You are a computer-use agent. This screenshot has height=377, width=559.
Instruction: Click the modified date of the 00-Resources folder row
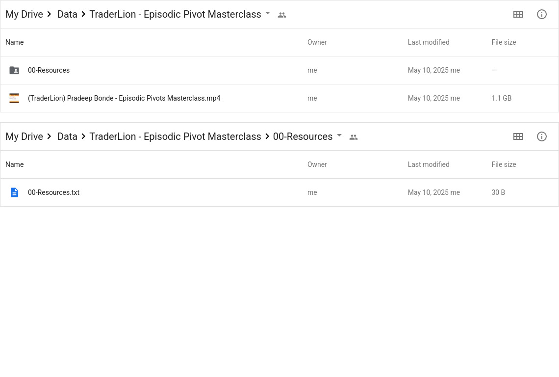point(434,70)
